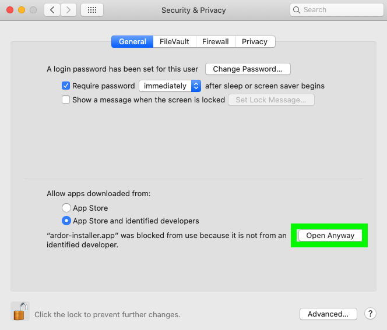387x330 pixels.
Task: Enable Show a message when locked checkbox
Action: point(66,100)
